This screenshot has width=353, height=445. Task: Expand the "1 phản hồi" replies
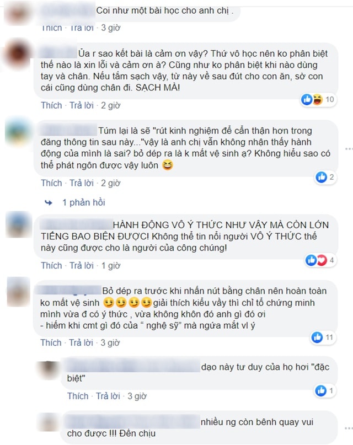point(83,202)
